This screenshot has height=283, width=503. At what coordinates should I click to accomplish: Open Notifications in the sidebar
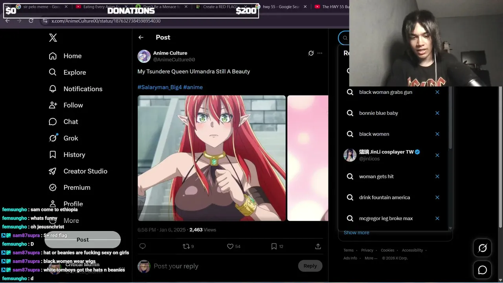pos(75,89)
